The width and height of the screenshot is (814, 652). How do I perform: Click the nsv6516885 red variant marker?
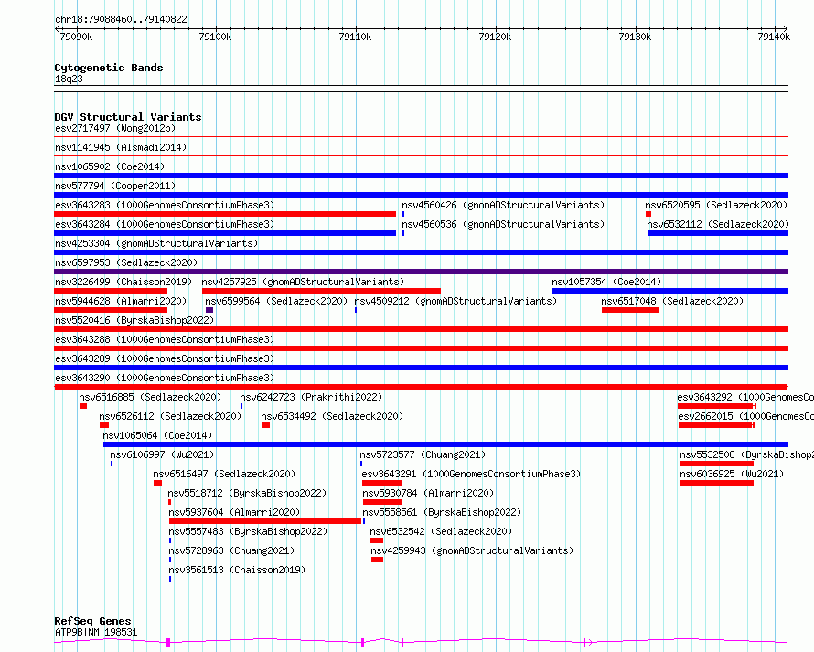[83, 406]
